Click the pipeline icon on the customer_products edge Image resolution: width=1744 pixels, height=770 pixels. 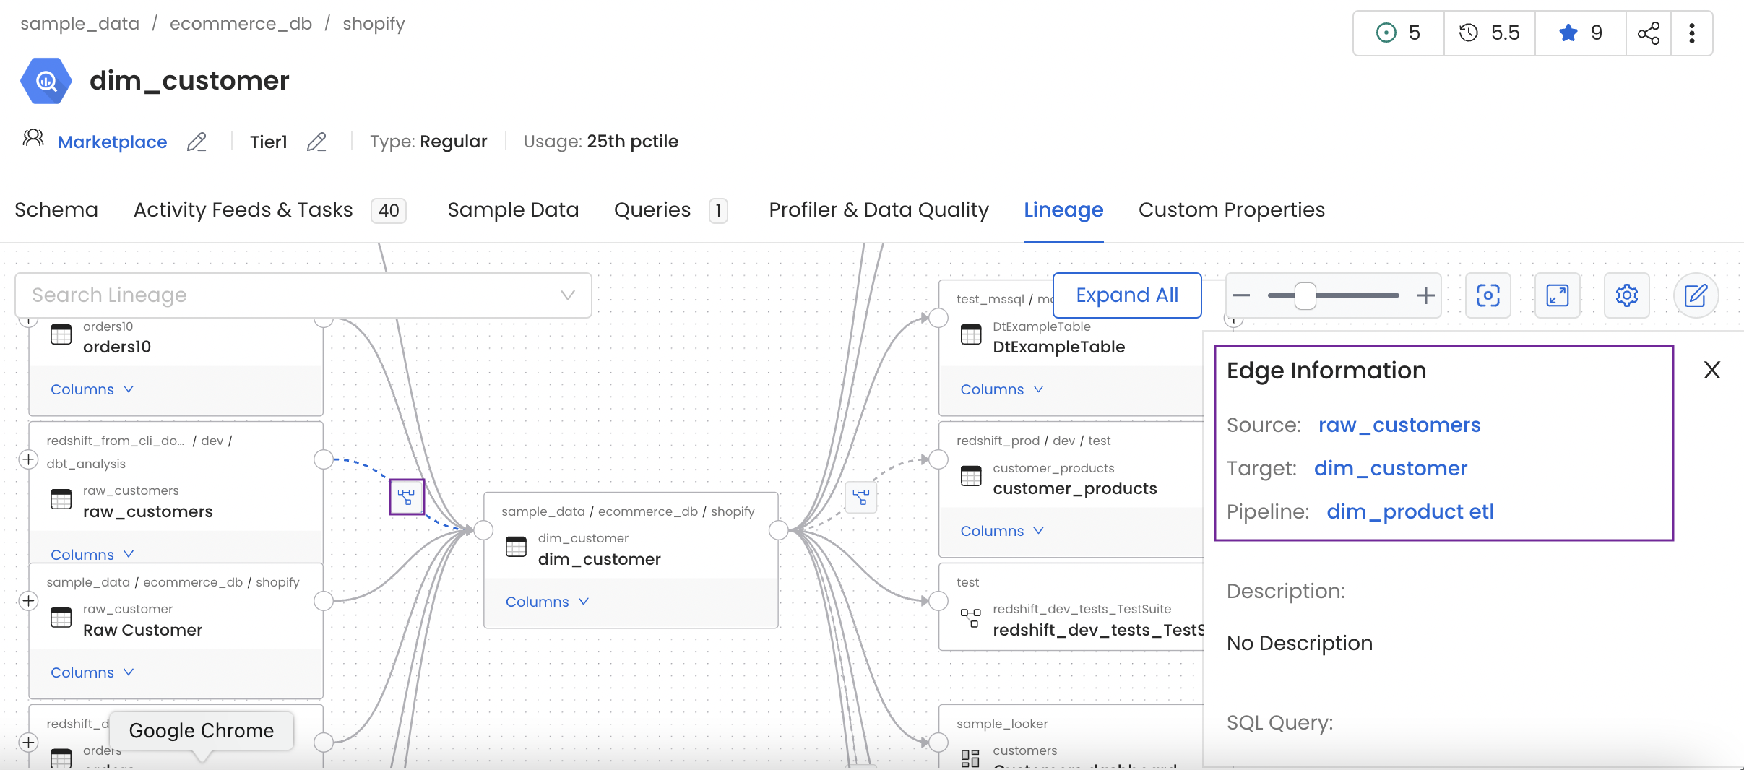point(860,497)
